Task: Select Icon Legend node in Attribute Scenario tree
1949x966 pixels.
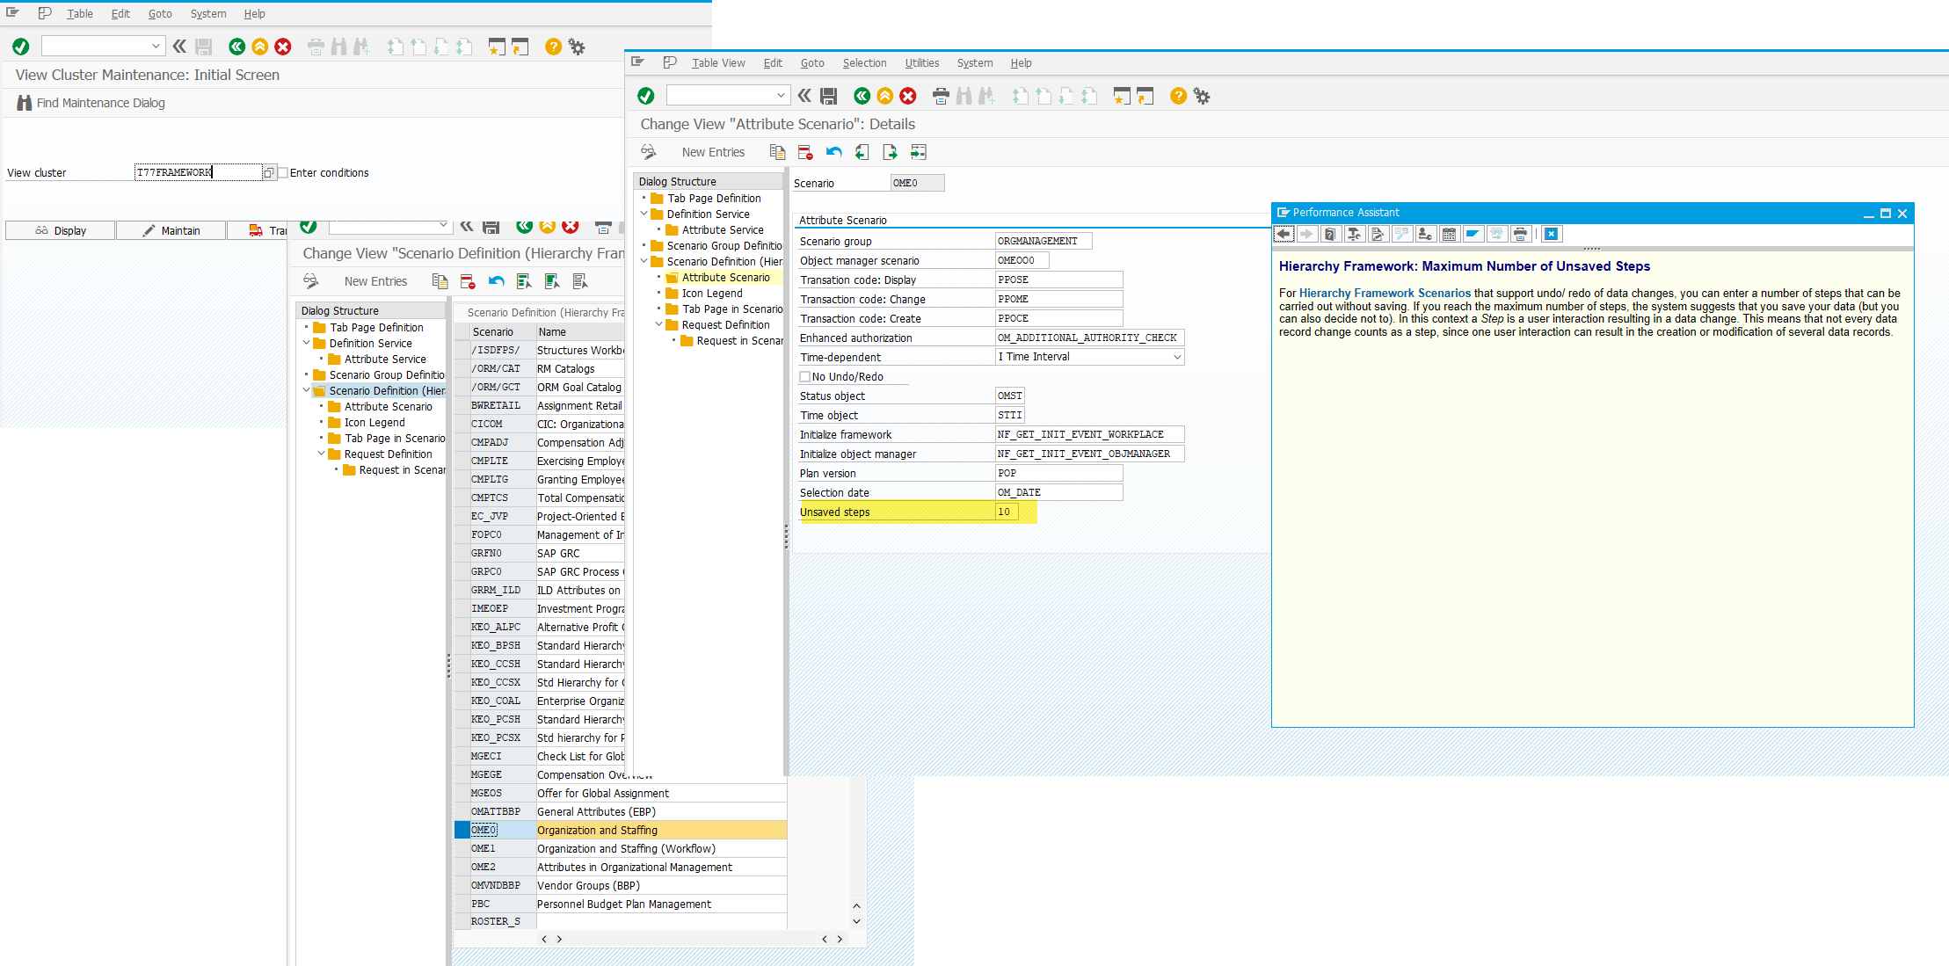Action: pos(712,293)
